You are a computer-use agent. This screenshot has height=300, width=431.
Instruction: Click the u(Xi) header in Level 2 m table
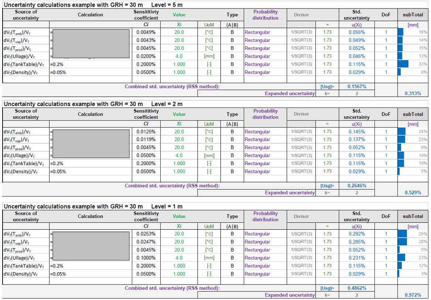pos(356,124)
